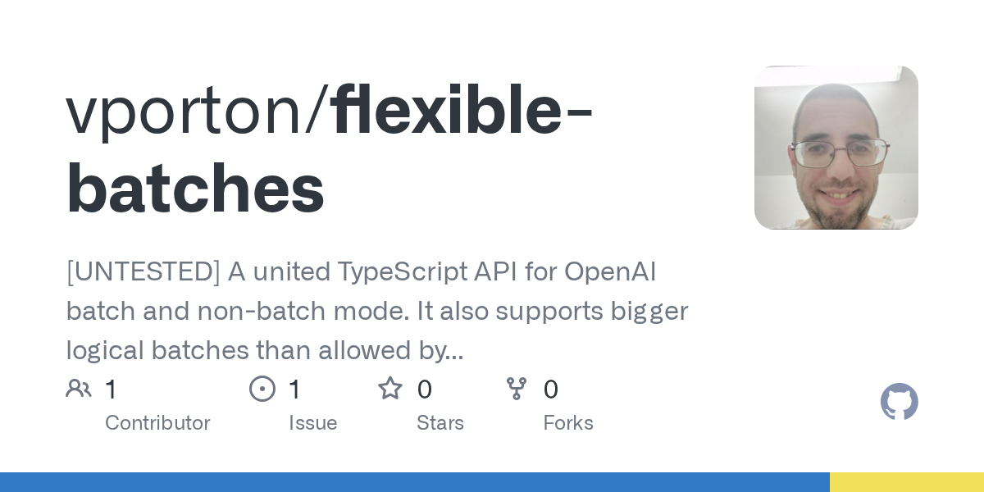This screenshot has height=492, width=984.
Task: Click the number beside the contributors icon
Action: pos(112,389)
